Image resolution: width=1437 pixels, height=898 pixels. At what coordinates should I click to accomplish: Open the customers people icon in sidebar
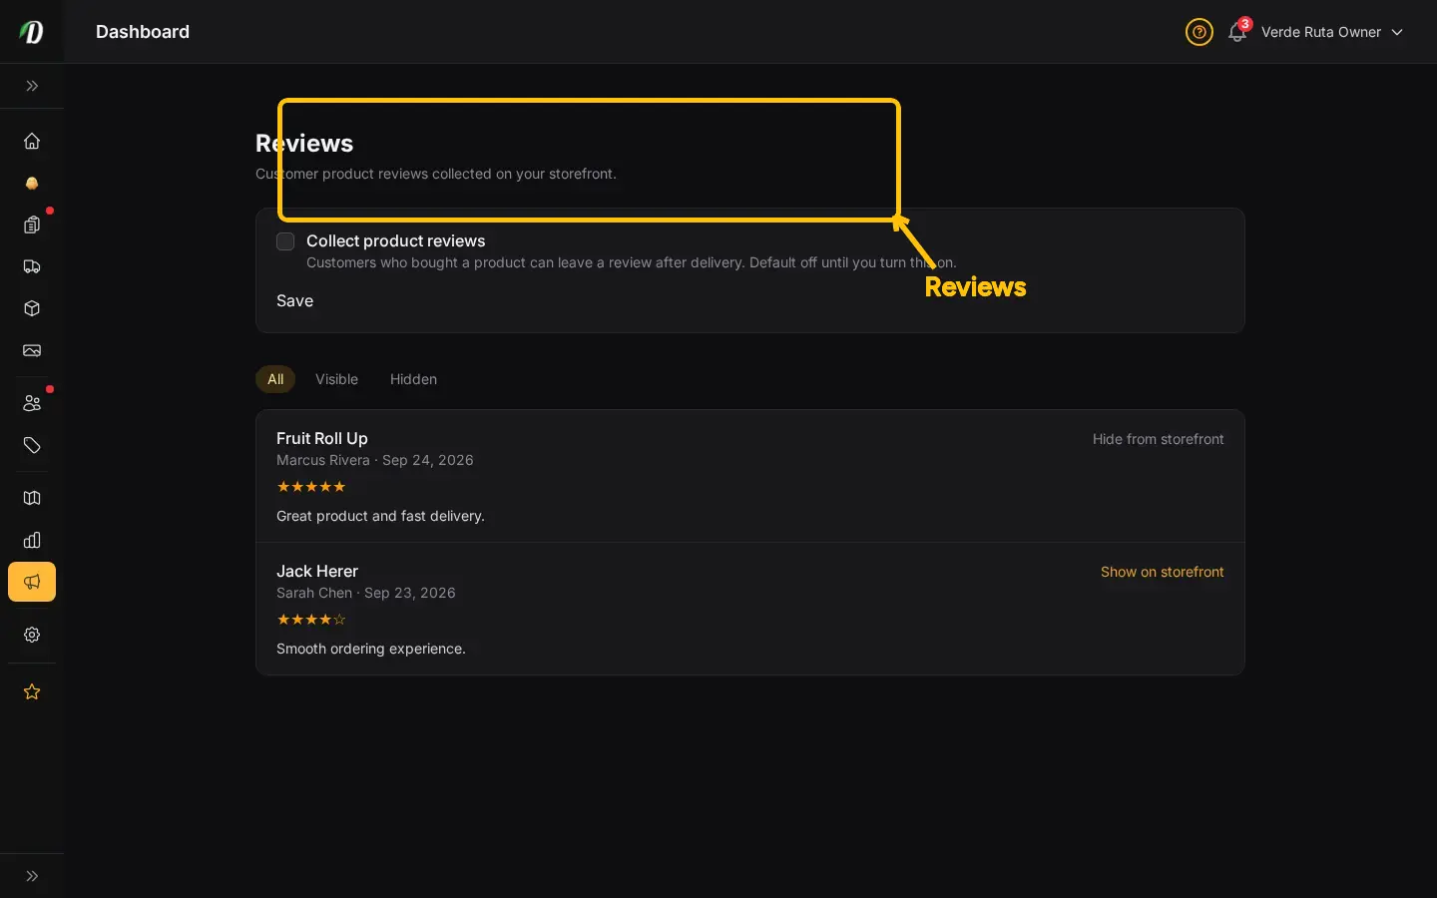(32, 403)
